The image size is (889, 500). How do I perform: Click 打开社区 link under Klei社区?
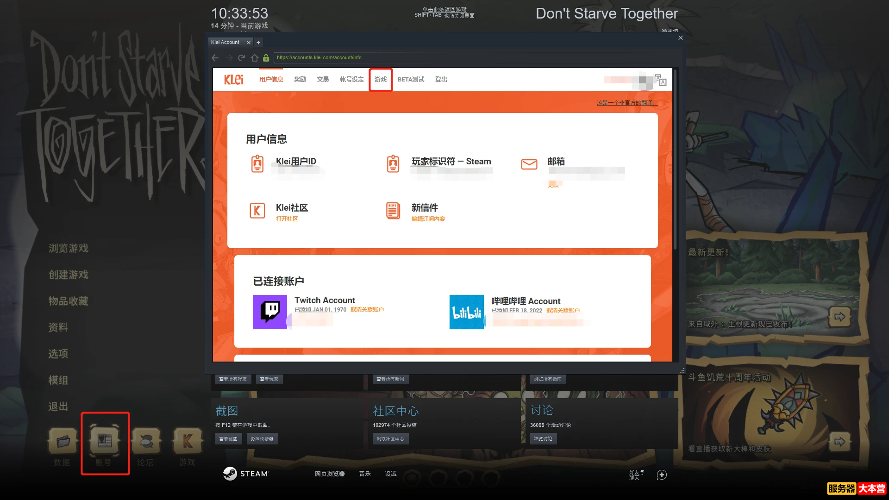[287, 219]
